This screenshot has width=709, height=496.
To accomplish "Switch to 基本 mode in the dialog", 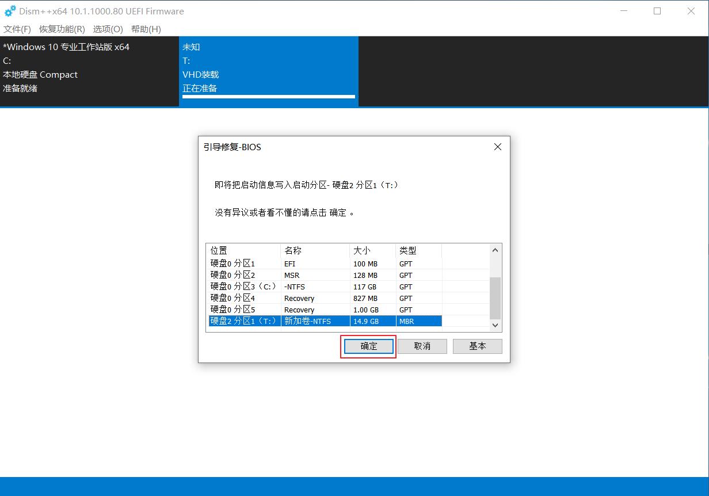I will pyautogui.click(x=477, y=346).
